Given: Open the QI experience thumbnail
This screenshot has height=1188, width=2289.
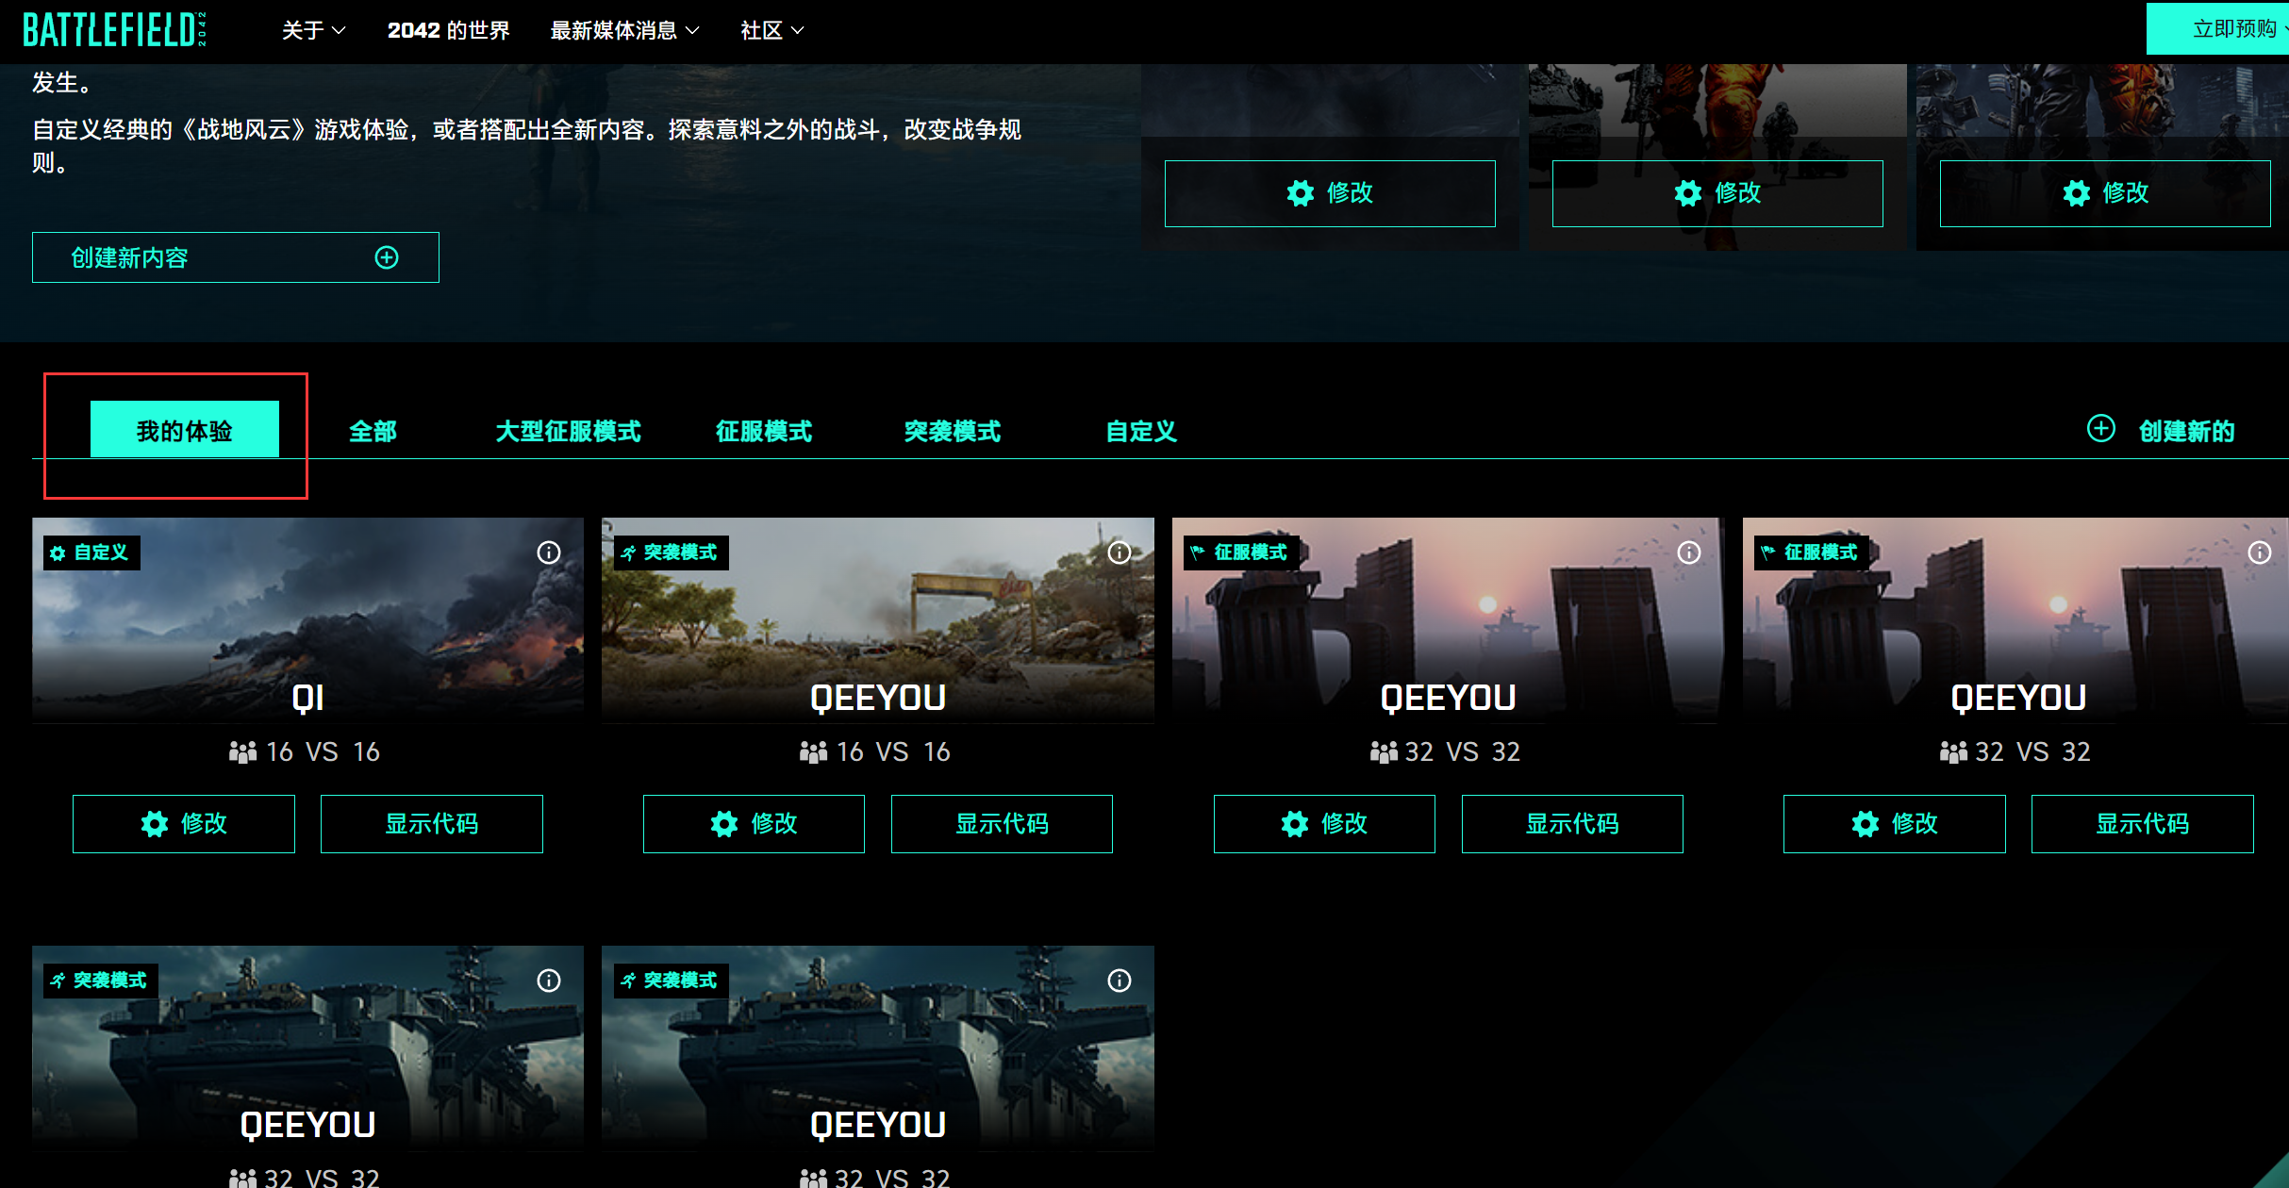Looking at the screenshot, I should [307, 619].
